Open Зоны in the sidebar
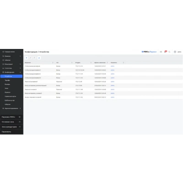The image size is (183, 183). coord(6,88)
